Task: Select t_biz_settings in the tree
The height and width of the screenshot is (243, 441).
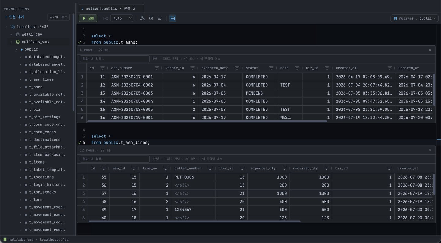Action: pyautogui.click(x=45, y=117)
